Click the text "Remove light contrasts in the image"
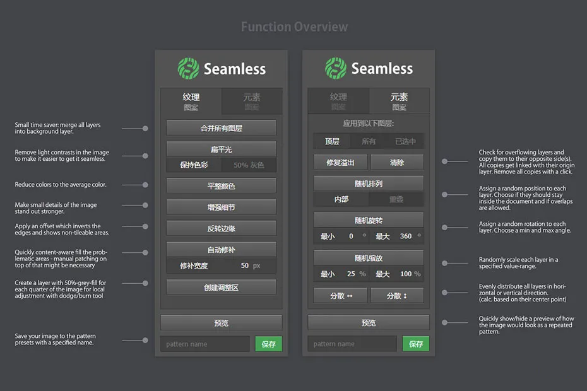This screenshot has width=587, height=391. coord(62,152)
